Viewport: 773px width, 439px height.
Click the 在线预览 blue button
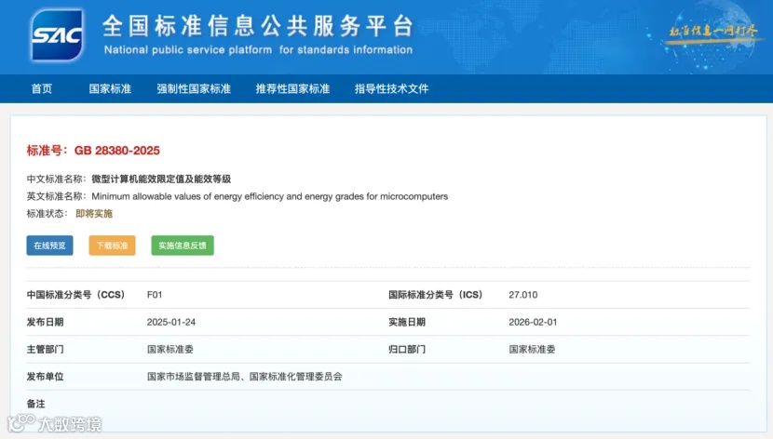pyautogui.click(x=49, y=246)
